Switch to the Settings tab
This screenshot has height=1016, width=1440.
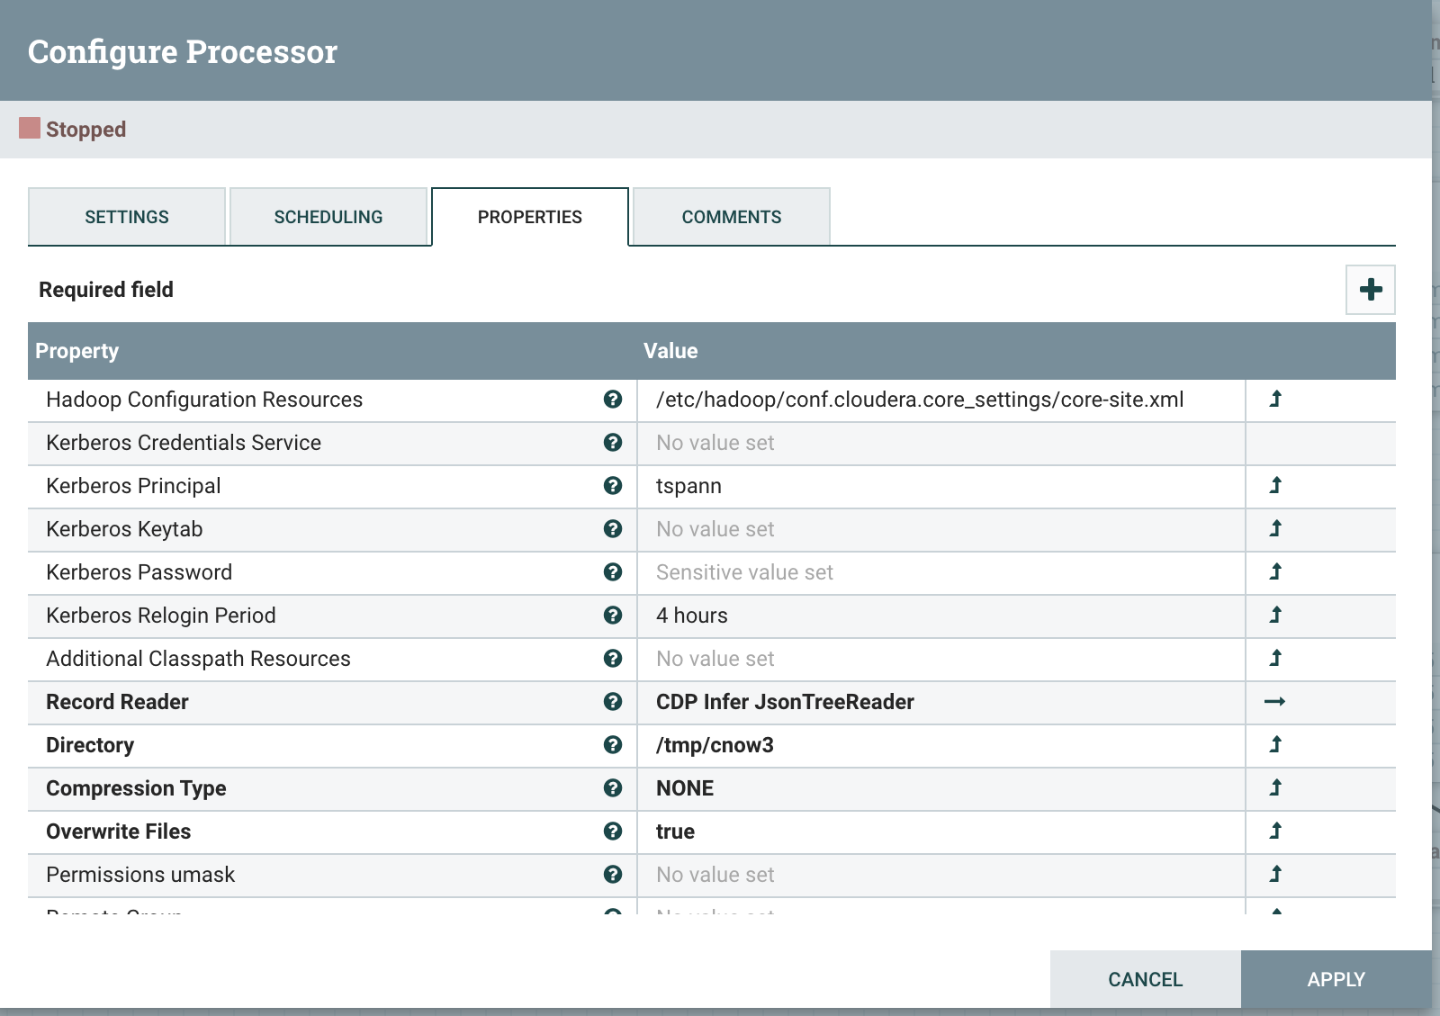coord(127,217)
